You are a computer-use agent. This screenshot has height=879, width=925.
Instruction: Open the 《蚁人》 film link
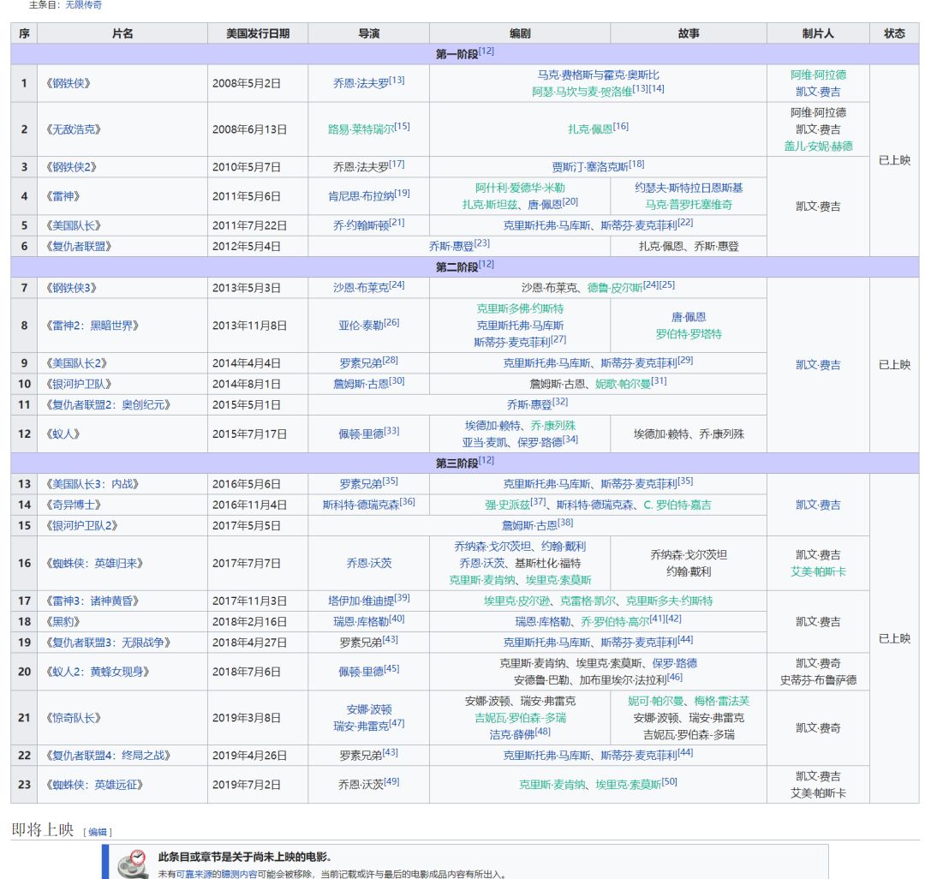click(63, 434)
